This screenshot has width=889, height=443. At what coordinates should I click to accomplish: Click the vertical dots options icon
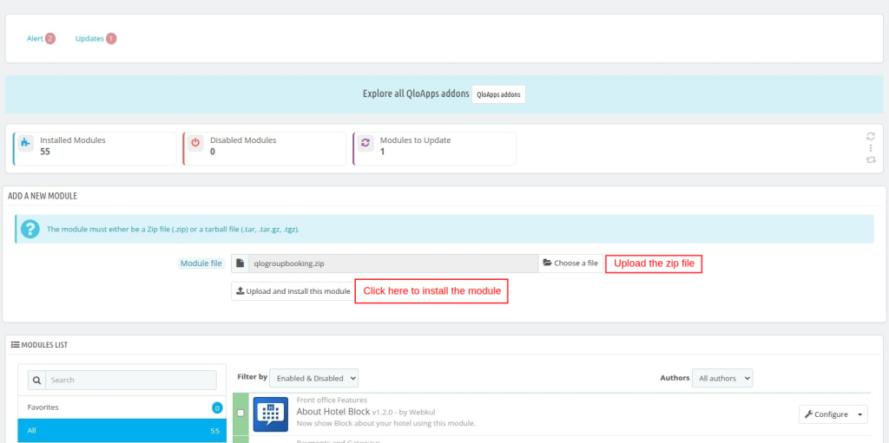point(870,148)
